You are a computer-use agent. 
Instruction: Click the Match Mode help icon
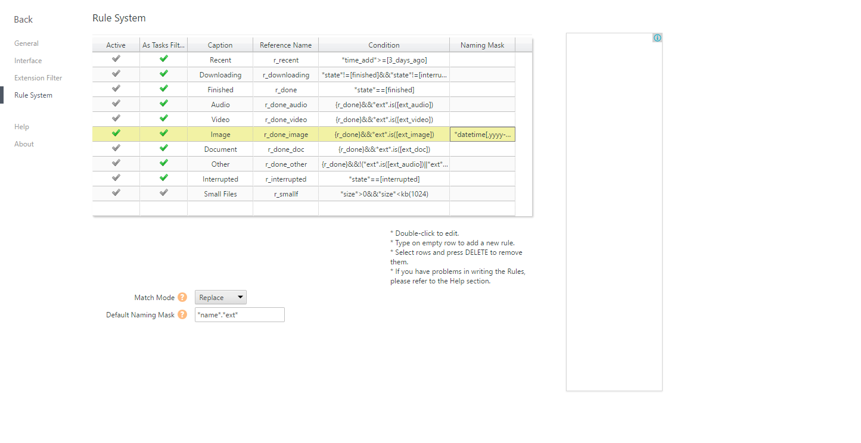click(x=182, y=297)
